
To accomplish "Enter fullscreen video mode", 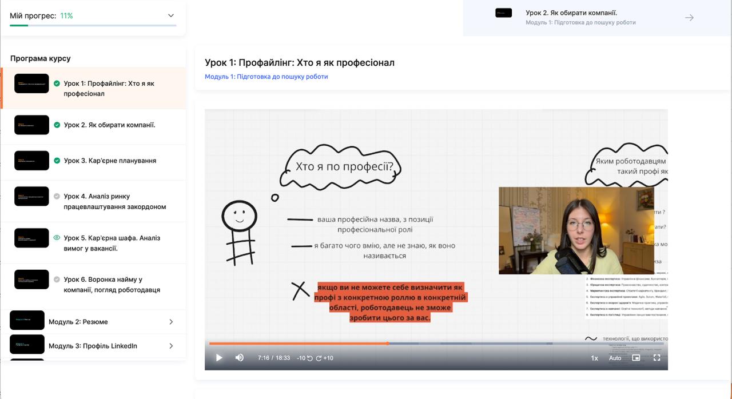I will (657, 358).
